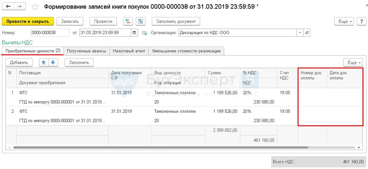Add document to favorites with star
The width and height of the screenshot is (368, 169).
pyautogui.click(x=35, y=6)
